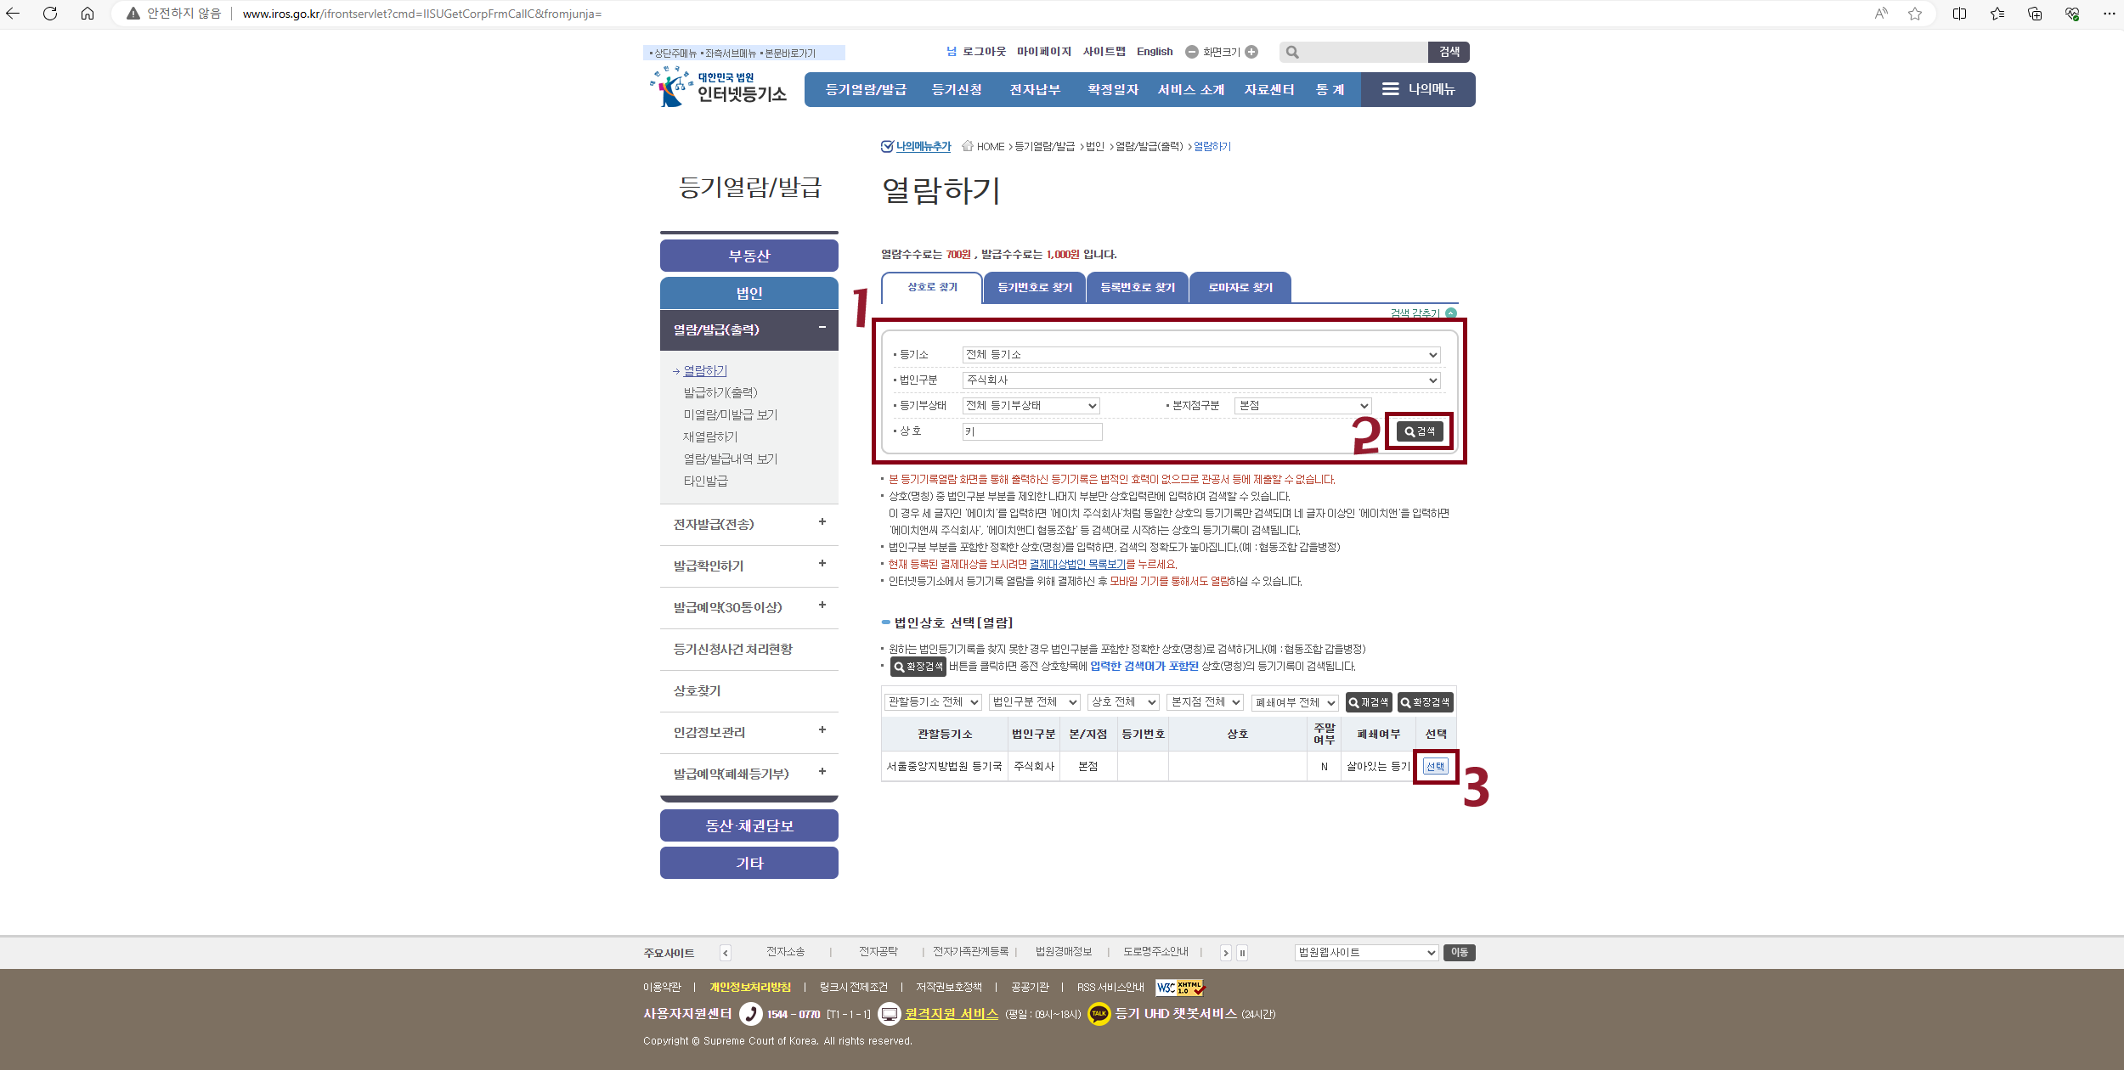Open the 등기신청 top menu

(957, 89)
